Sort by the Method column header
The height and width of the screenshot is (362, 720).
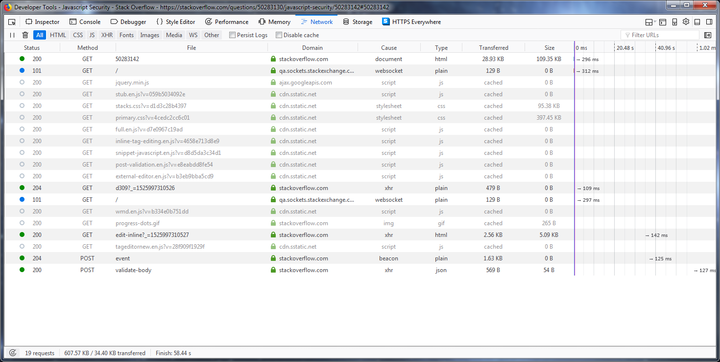point(88,48)
